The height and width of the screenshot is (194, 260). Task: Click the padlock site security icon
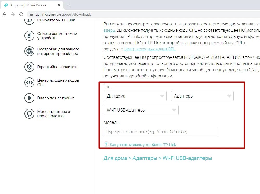[31, 14]
